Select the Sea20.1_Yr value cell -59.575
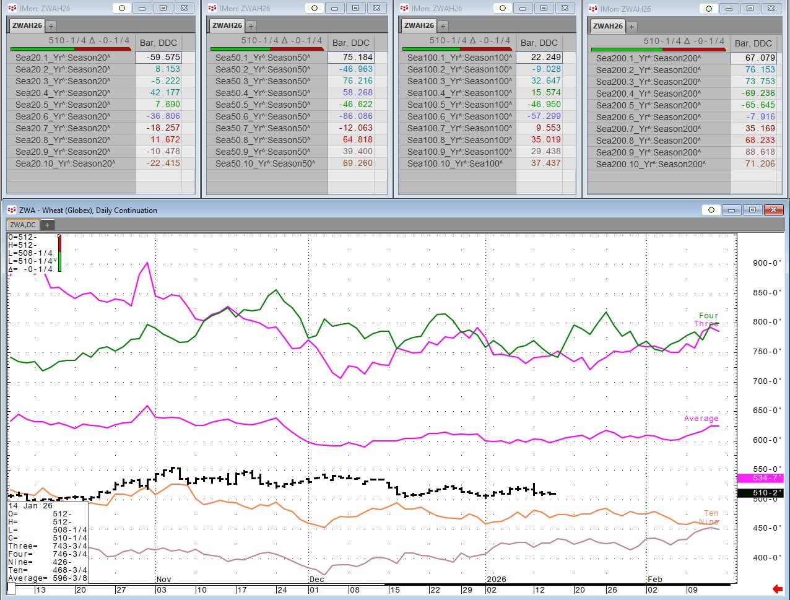Screen dimensions: 790x600 tap(158, 58)
